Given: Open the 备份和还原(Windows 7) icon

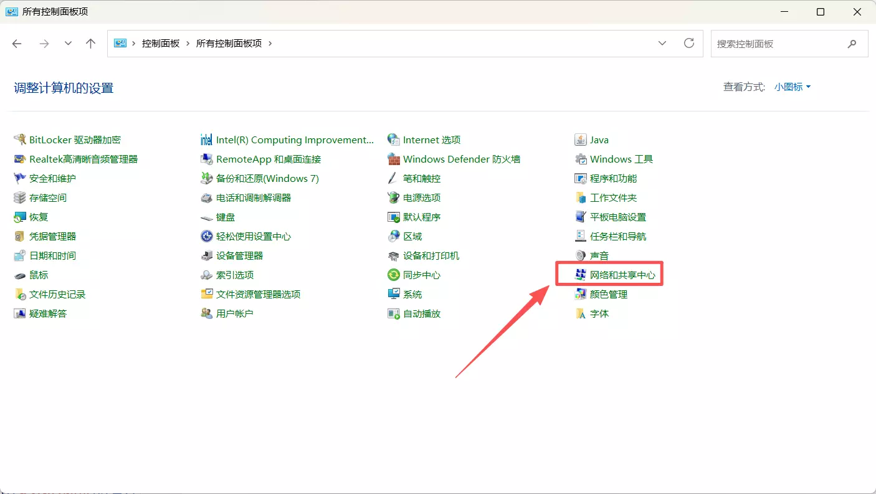Looking at the screenshot, I should pyautogui.click(x=206, y=178).
